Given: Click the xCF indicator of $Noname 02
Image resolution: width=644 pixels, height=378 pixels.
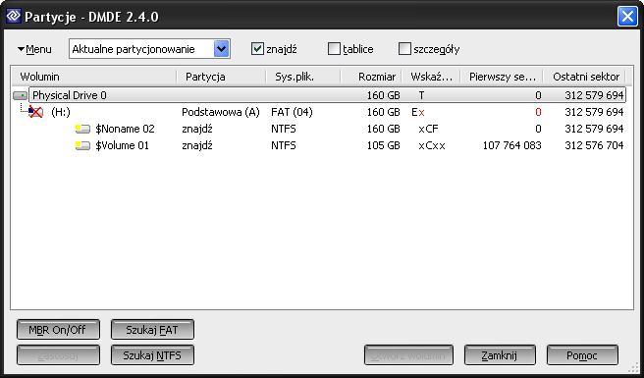Looking at the screenshot, I should point(428,129).
